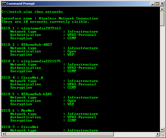
Task: Click WPA2-Personal value under MerNet
Action: [82, 117]
